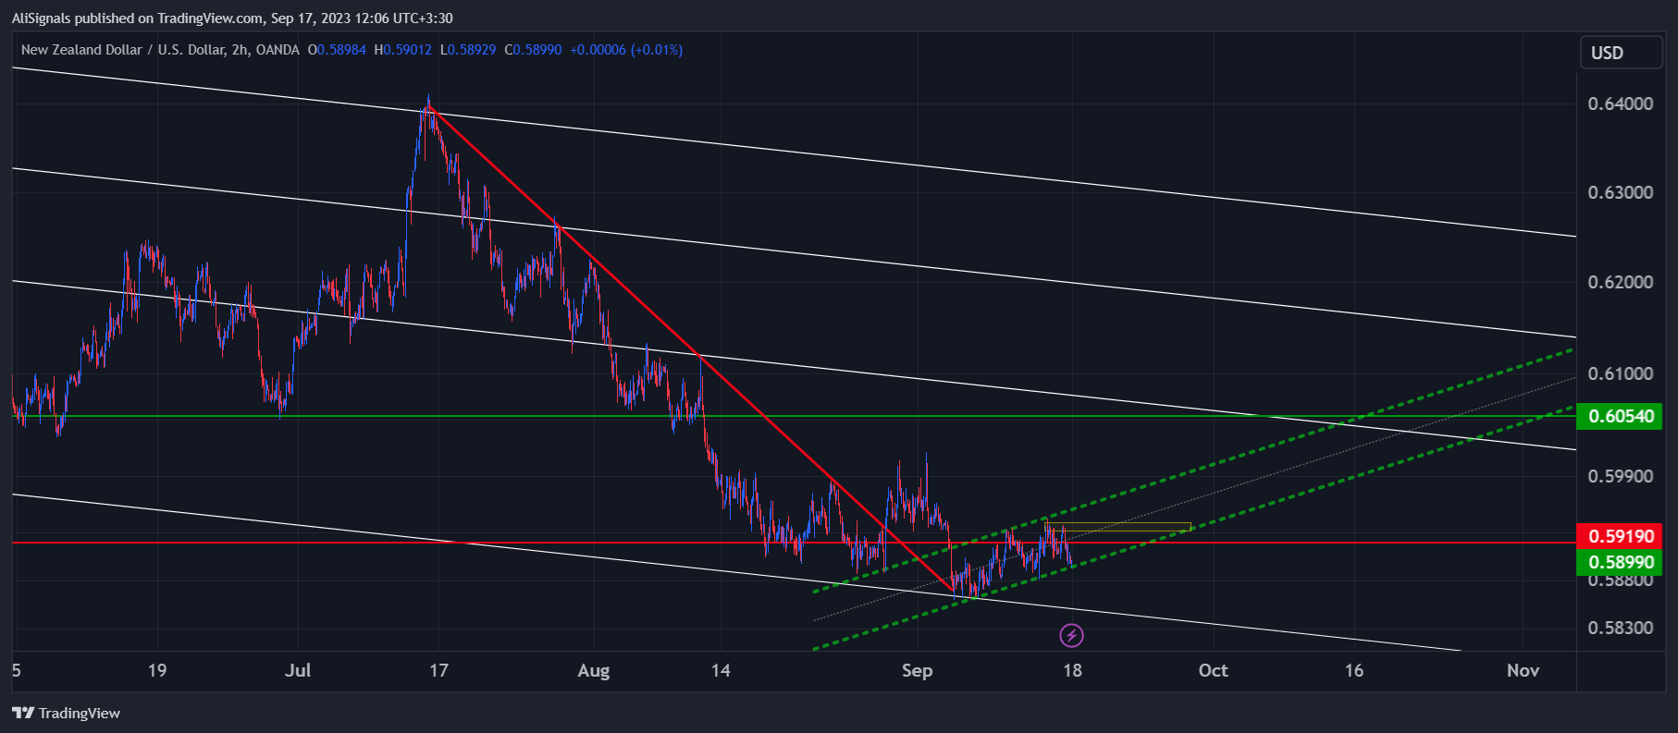Click the +0.00006 (+0.01%) change value
This screenshot has width=1678, height=733.
tap(626, 50)
